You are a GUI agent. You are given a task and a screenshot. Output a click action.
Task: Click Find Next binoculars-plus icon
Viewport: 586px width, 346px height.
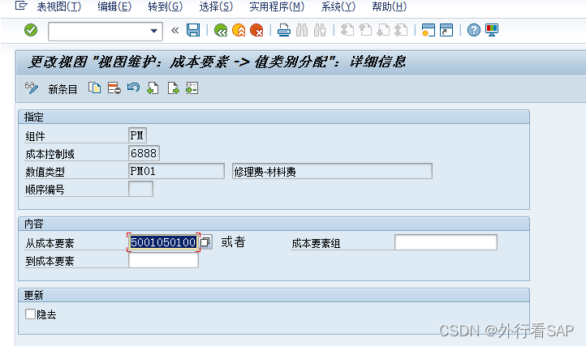pyautogui.click(x=320, y=30)
